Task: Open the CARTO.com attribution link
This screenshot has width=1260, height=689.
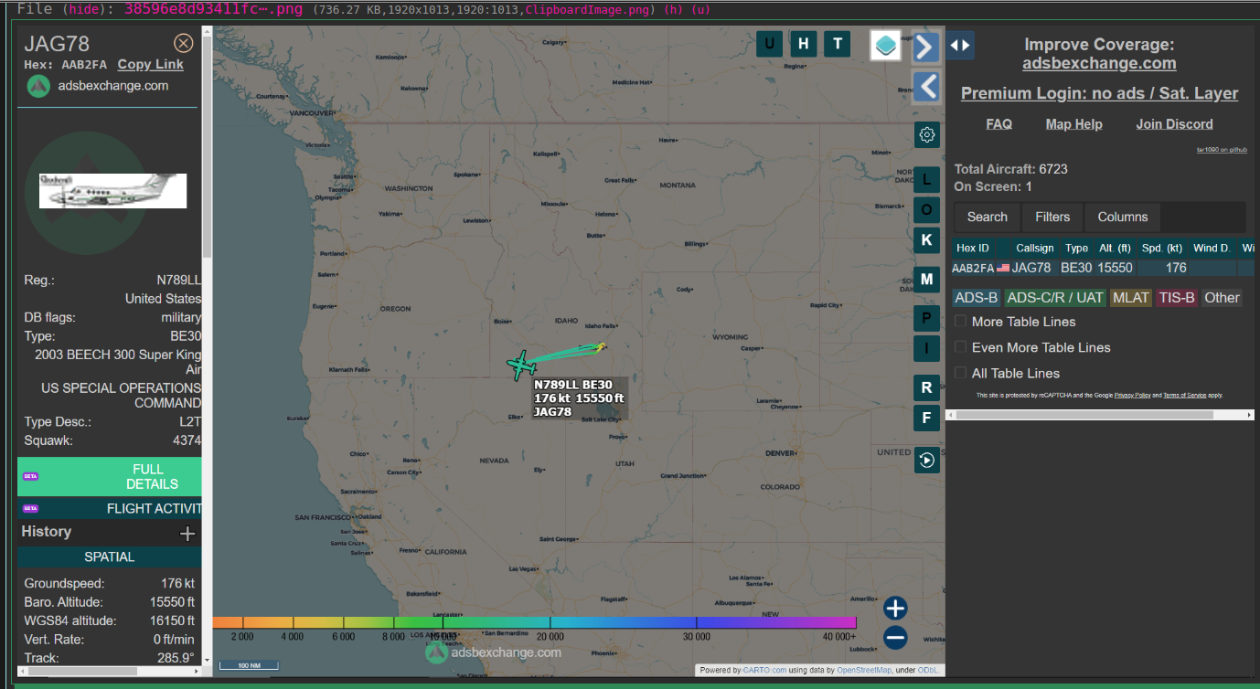Action: [x=764, y=670]
